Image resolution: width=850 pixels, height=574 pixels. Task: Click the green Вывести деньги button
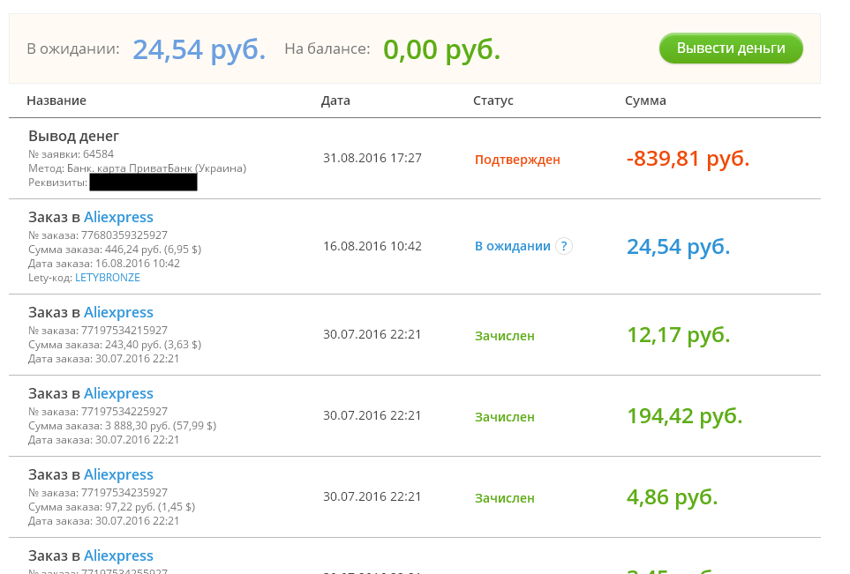click(730, 48)
